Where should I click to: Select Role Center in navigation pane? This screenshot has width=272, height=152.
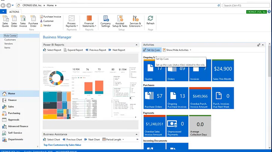(x=11, y=36)
